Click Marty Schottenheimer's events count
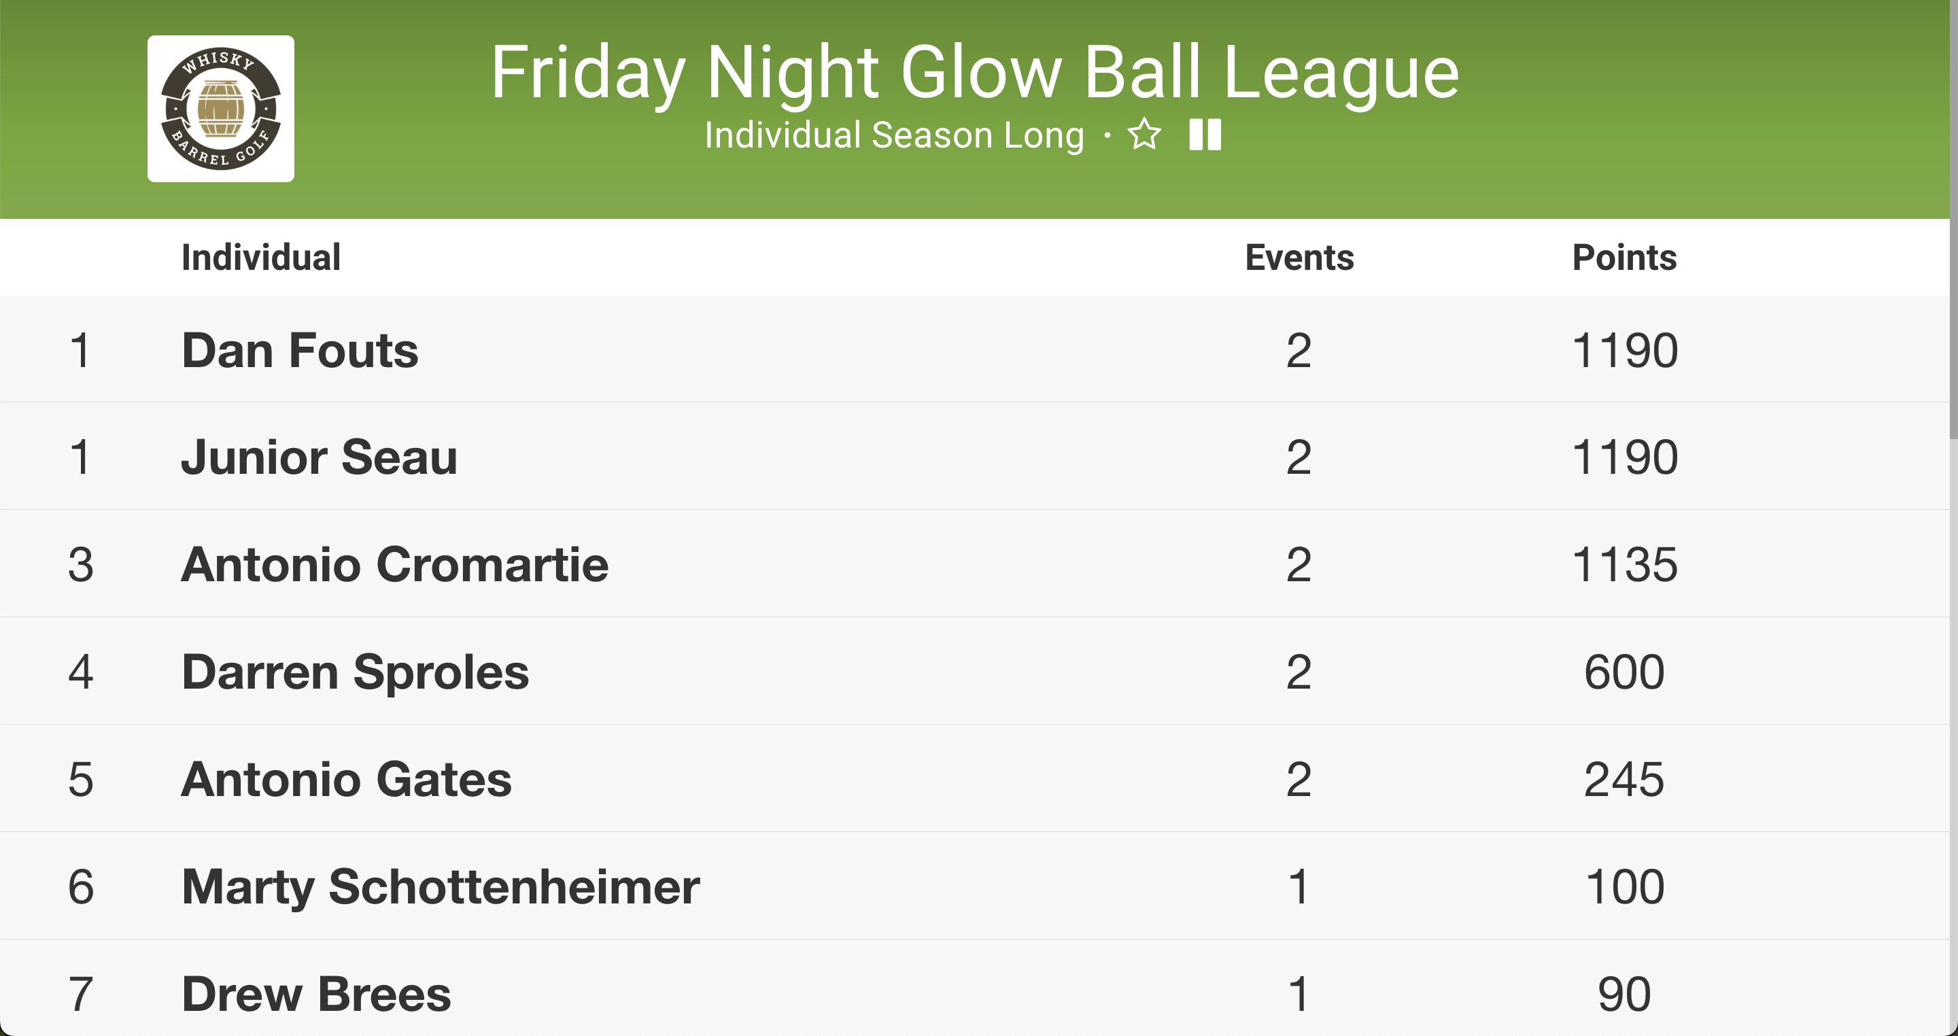 click(x=1299, y=886)
